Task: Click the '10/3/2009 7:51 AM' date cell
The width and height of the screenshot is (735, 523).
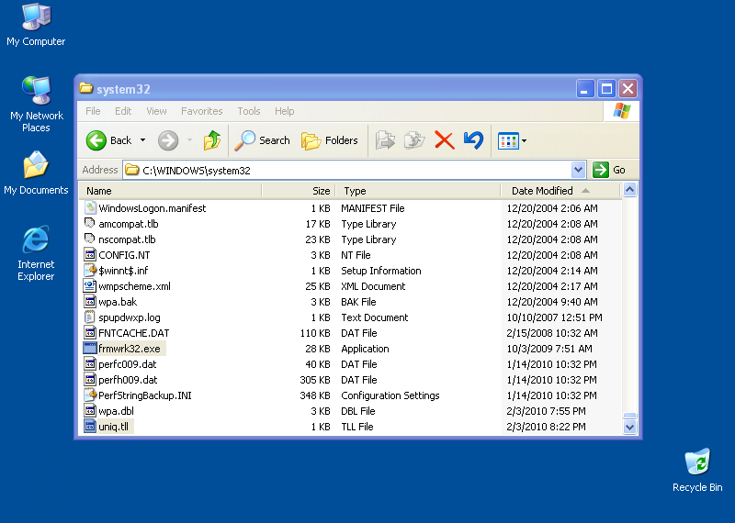Action: click(x=549, y=349)
